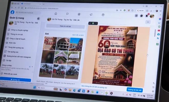This screenshot has width=169, height=102.
Task: Open the Ads megaphone icon in top navigation
Action: [91, 14]
